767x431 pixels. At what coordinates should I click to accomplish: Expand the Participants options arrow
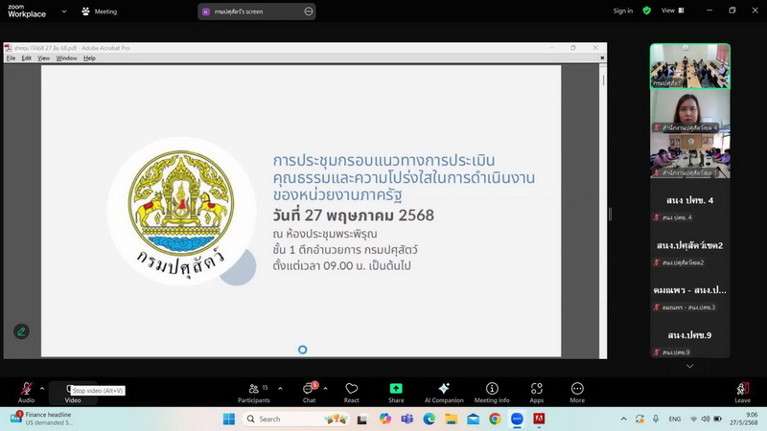click(280, 389)
